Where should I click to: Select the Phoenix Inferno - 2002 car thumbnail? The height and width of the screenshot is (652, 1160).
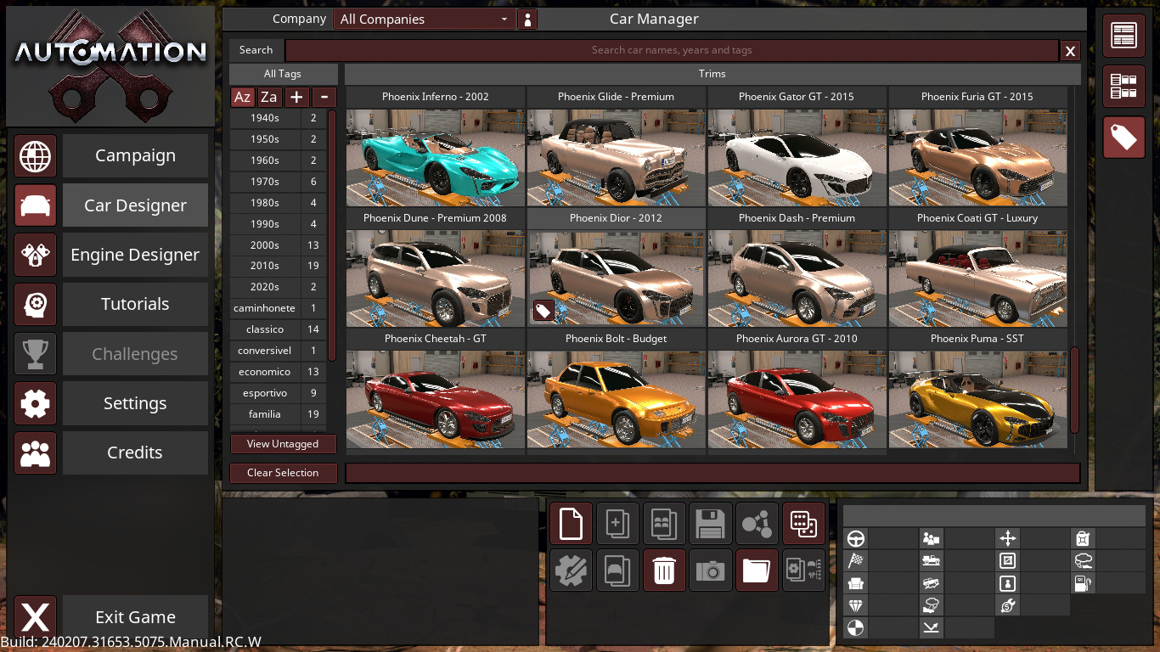435,157
